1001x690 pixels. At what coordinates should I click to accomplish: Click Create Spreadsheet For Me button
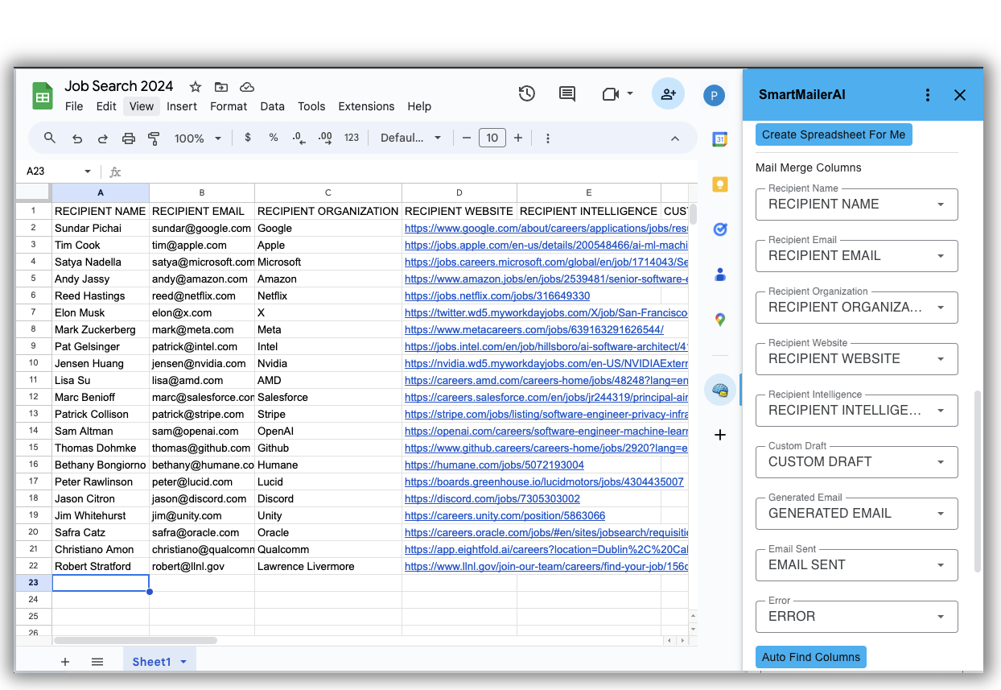(834, 134)
